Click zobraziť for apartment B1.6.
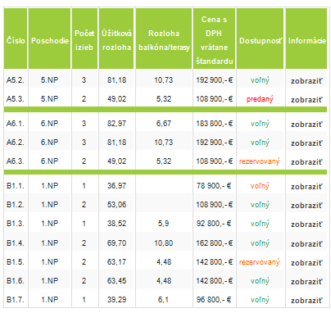 point(306,282)
